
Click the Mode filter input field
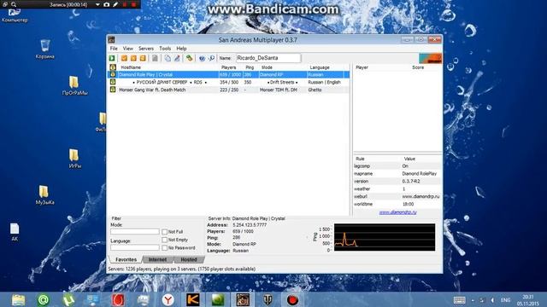coord(135,231)
